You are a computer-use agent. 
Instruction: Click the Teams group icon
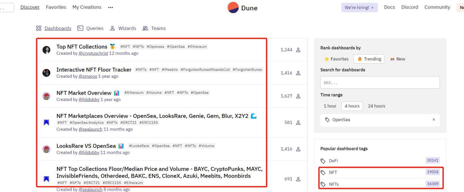click(x=145, y=28)
